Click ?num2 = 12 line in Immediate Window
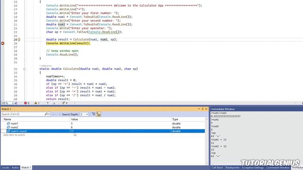Image resolution: width=303 pixels, height=170 pixels. 219,146
